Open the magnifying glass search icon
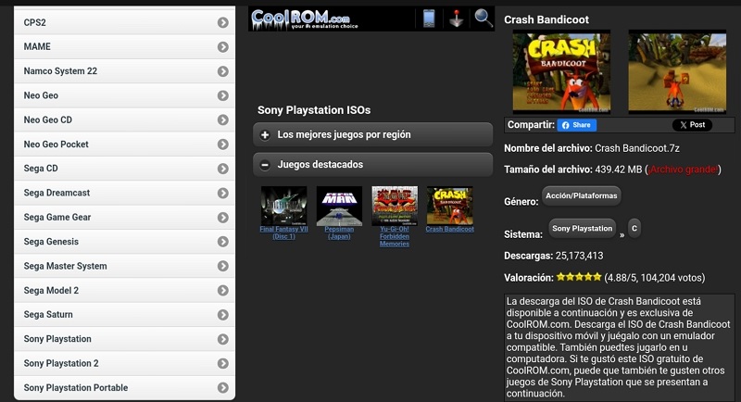This screenshot has width=741, height=402. coord(484,19)
